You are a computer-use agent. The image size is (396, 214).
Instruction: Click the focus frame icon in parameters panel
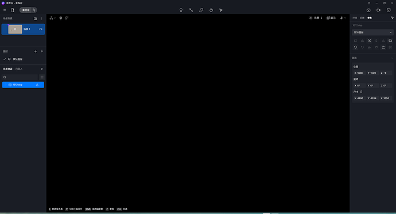(x=369, y=41)
